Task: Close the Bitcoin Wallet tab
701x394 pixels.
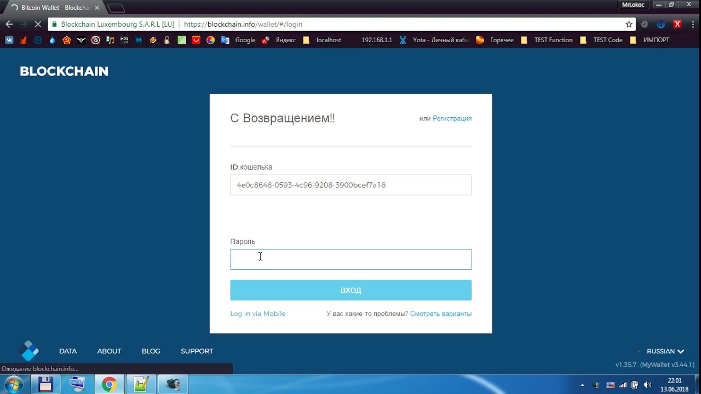Action: click(97, 8)
